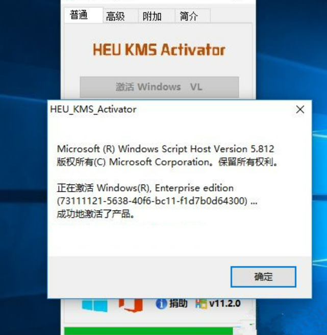Click the red Office logo icon
The height and width of the screenshot is (335, 327).
point(131,305)
